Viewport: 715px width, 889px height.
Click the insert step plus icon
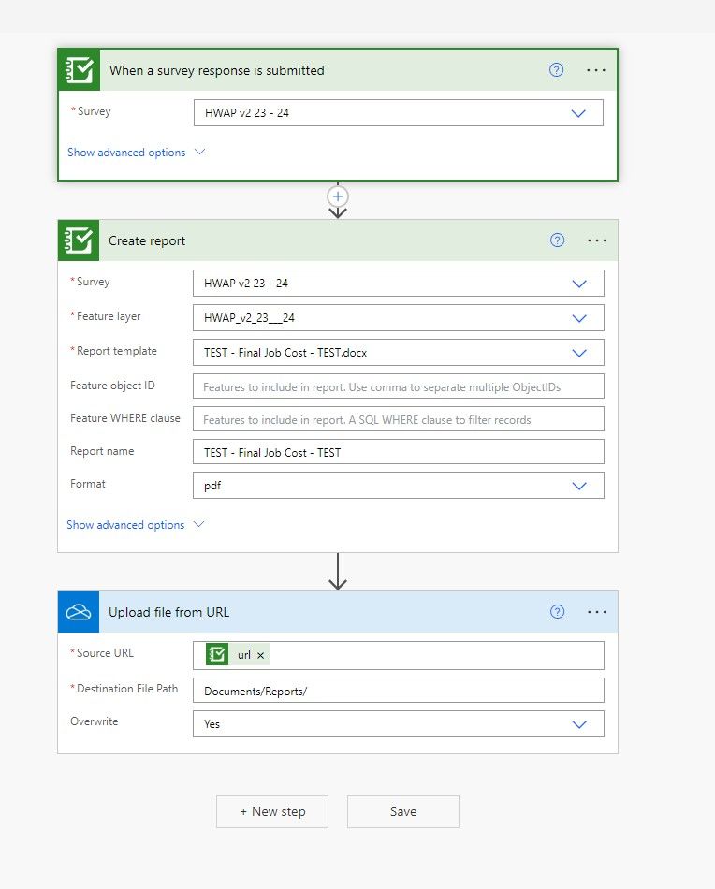[x=338, y=197]
